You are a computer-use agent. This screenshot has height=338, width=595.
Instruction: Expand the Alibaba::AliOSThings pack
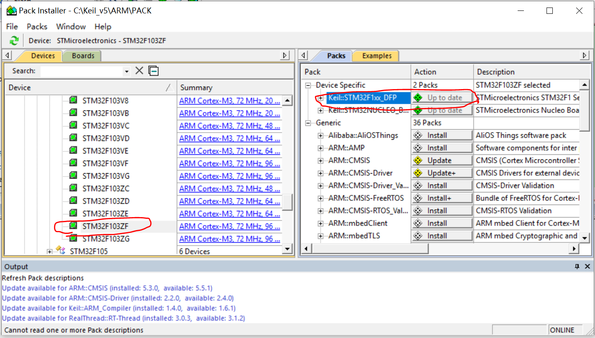(321, 136)
